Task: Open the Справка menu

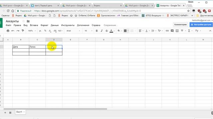Action: (96, 25)
